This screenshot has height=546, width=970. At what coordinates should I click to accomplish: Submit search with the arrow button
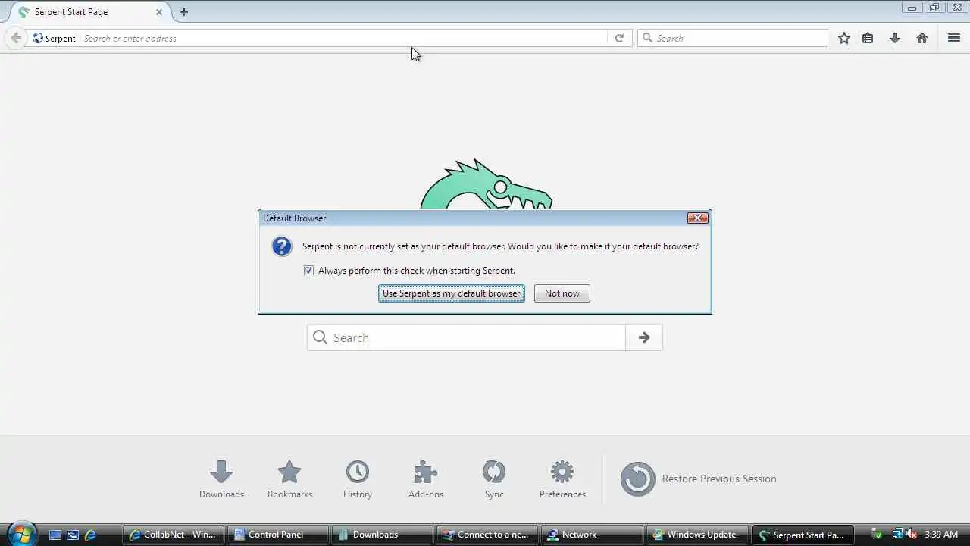(x=644, y=337)
